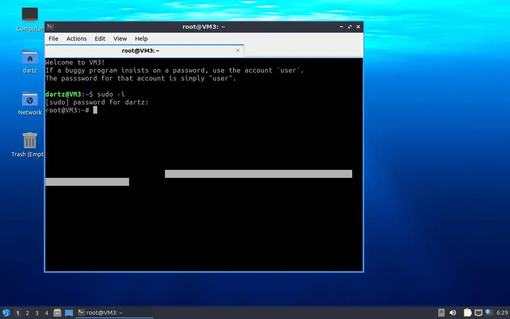Open the update notification tray icon
The width and height of the screenshot is (510, 319).
point(488,312)
